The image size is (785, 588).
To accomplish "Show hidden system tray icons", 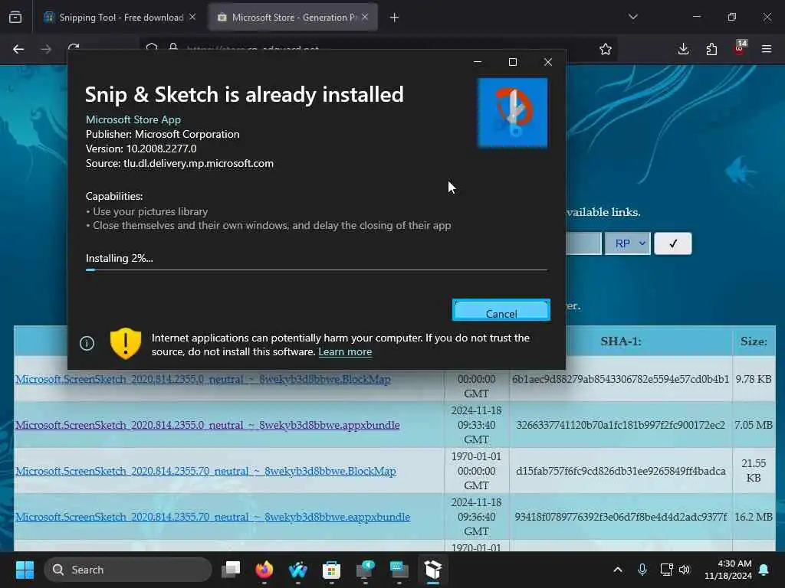I will coord(618,570).
